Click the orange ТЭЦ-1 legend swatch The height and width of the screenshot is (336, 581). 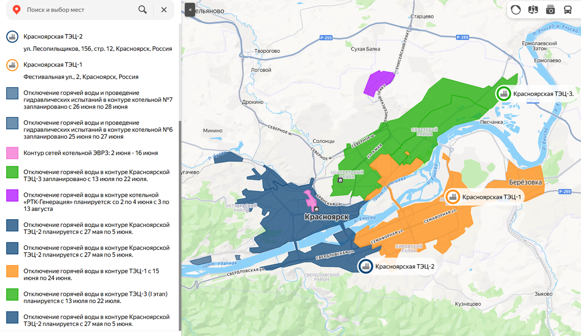[x=13, y=271]
